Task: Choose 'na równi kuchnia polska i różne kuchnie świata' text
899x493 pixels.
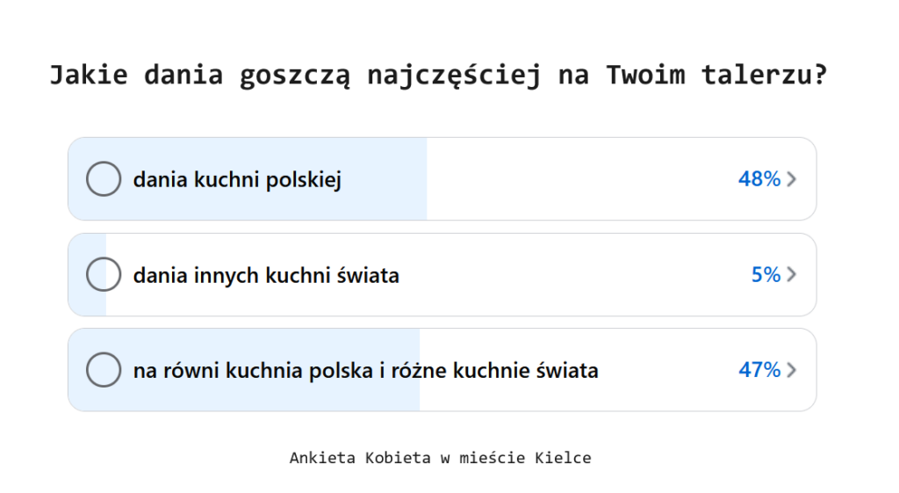Action: pyautogui.click(x=366, y=370)
